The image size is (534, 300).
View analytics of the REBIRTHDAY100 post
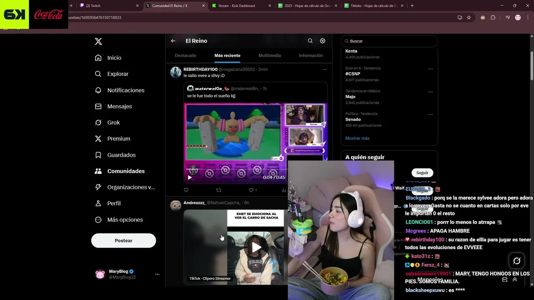point(284,190)
